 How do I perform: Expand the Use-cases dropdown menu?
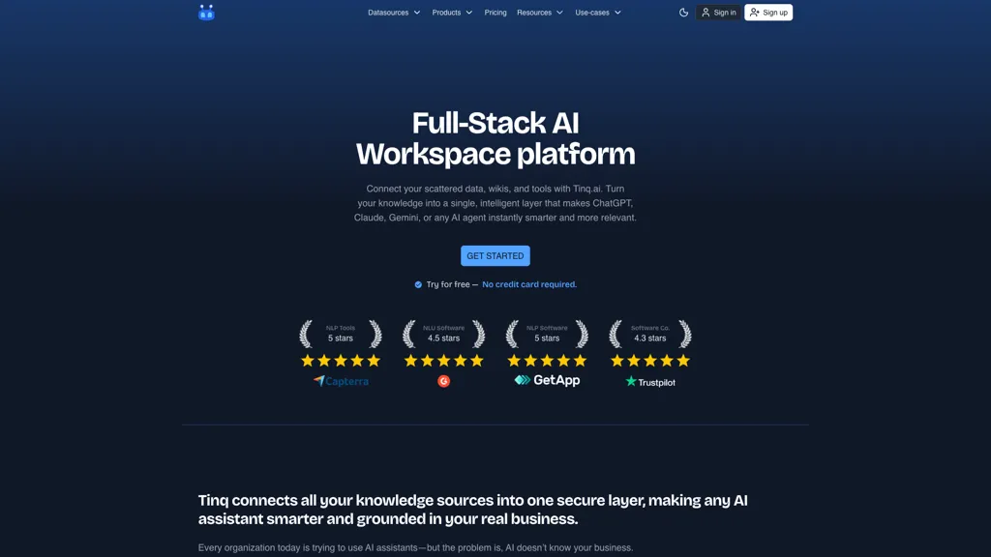click(598, 13)
